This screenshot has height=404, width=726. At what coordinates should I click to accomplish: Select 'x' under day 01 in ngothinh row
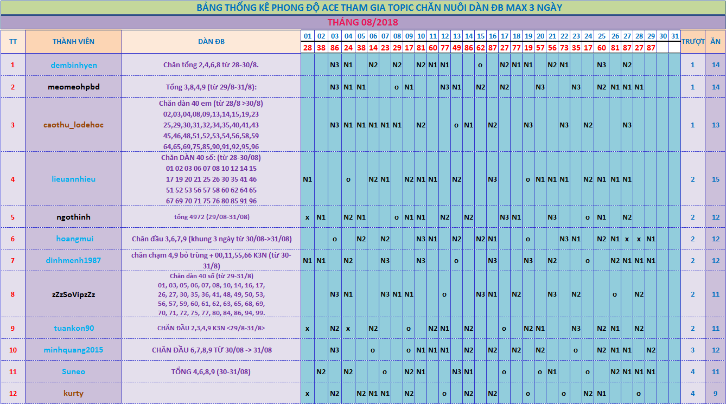pos(308,217)
